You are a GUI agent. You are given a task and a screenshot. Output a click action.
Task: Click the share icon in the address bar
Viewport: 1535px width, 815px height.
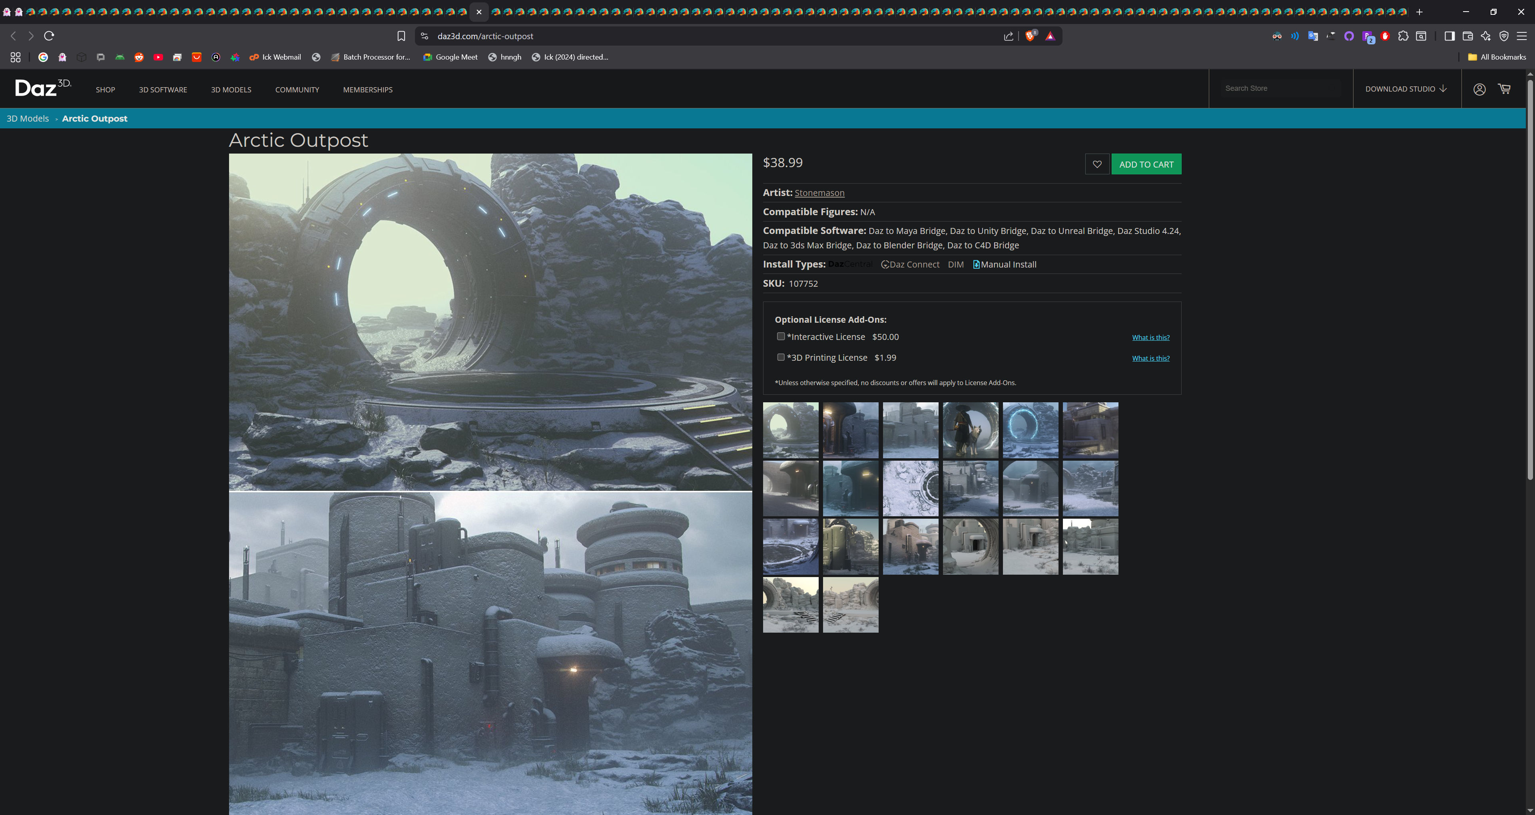pyautogui.click(x=1008, y=36)
